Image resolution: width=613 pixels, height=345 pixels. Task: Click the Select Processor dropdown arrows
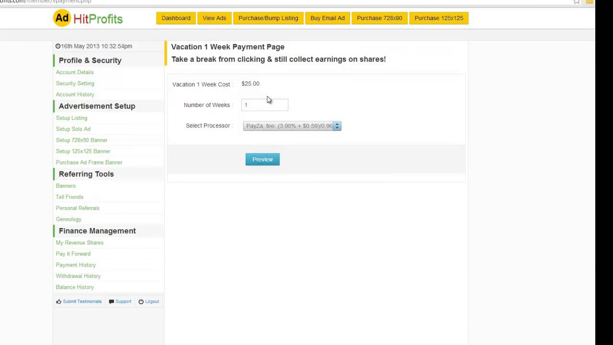point(337,126)
